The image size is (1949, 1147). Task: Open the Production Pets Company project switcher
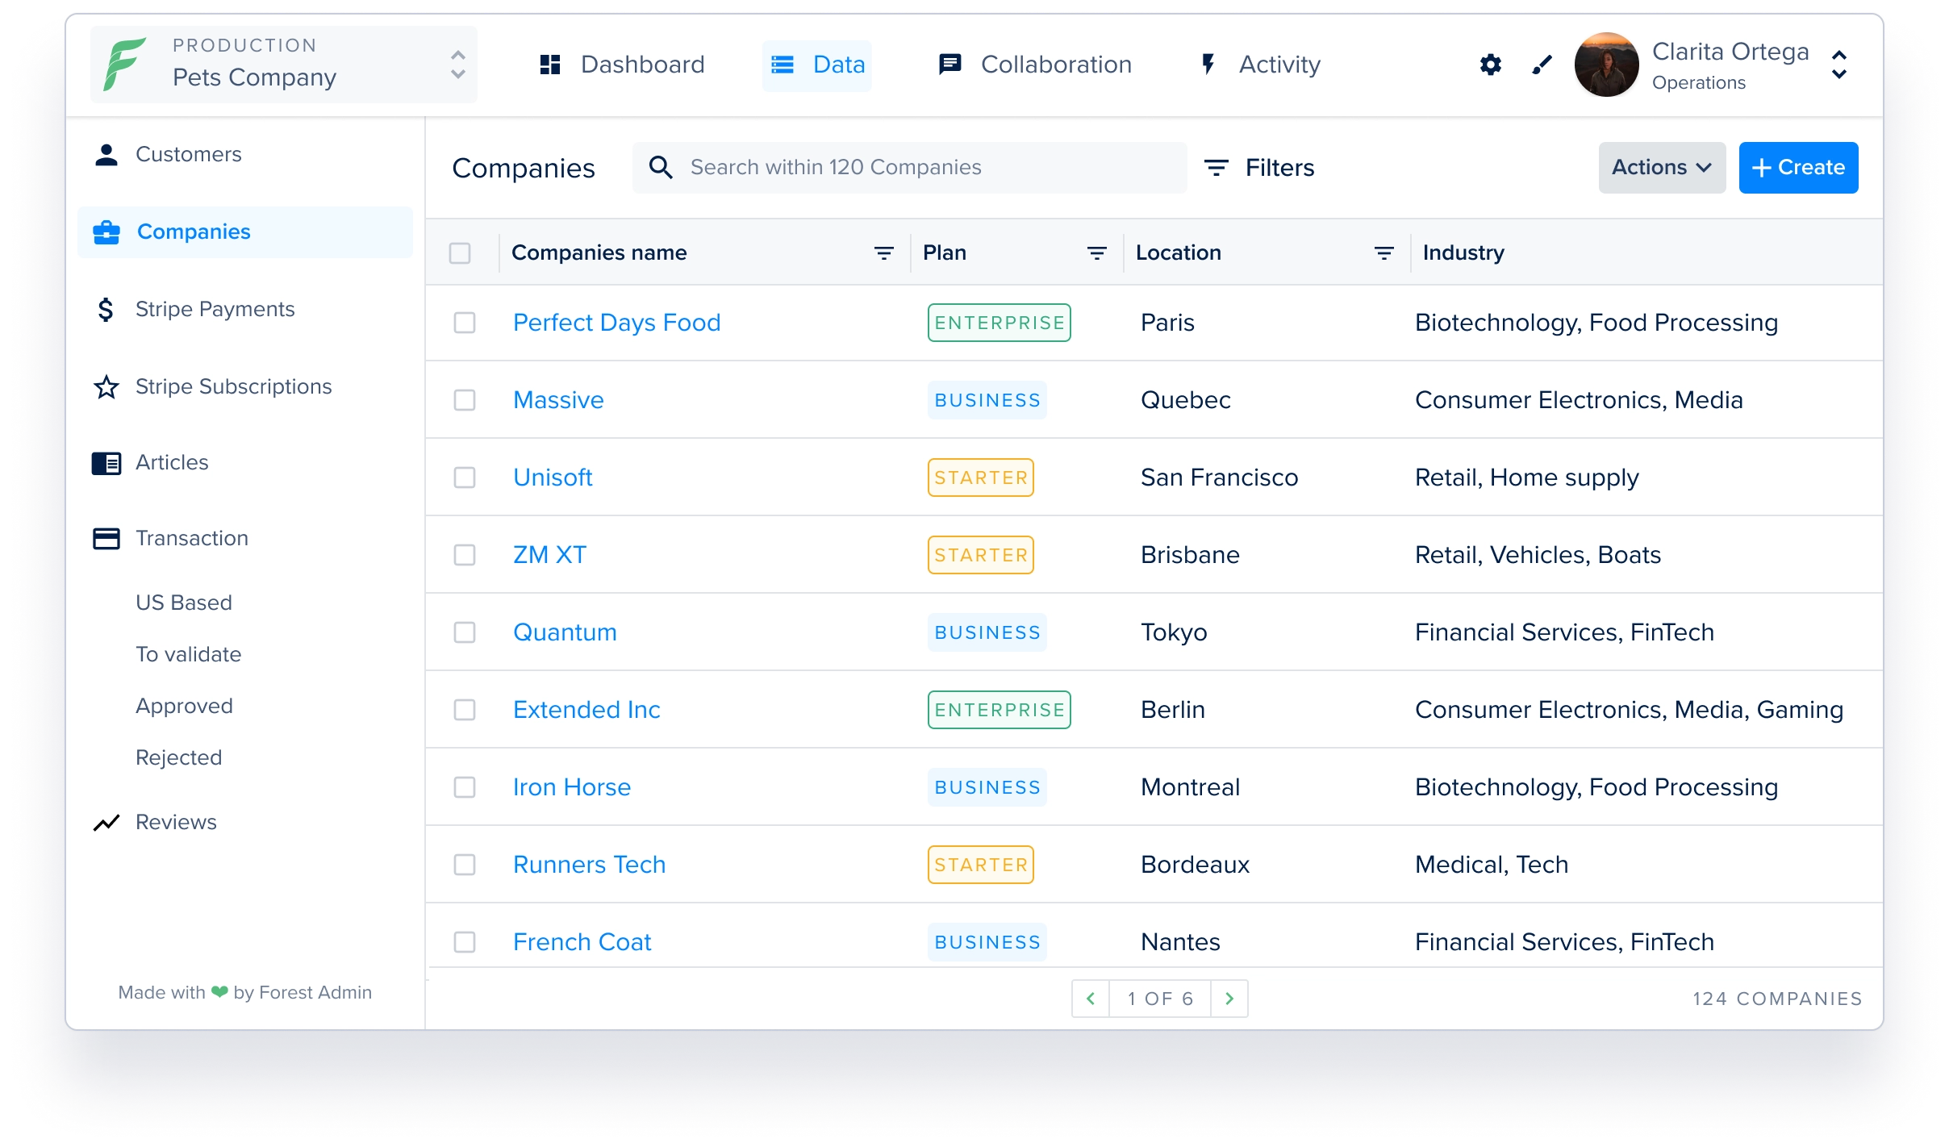pyautogui.click(x=458, y=65)
